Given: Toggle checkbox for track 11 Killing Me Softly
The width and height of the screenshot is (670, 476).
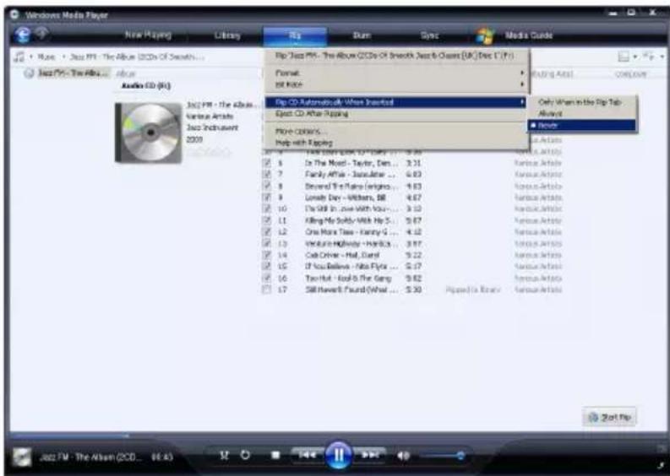Looking at the screenshot, I should (267, 220).
